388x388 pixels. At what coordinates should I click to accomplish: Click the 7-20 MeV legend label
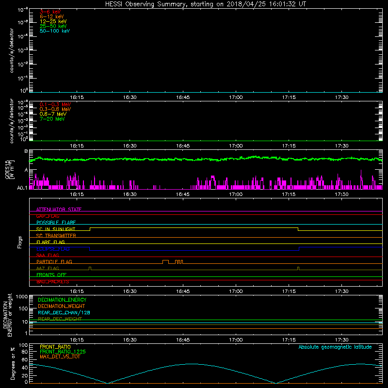point(52,119)
